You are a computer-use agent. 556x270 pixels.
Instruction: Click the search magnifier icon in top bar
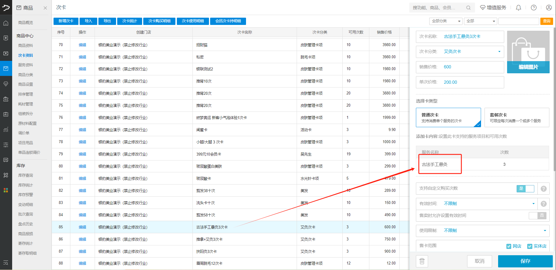pos(468,8)
